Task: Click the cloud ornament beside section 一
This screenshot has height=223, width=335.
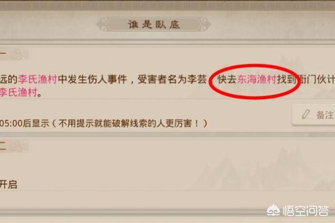Action: (x=19, y=55)
